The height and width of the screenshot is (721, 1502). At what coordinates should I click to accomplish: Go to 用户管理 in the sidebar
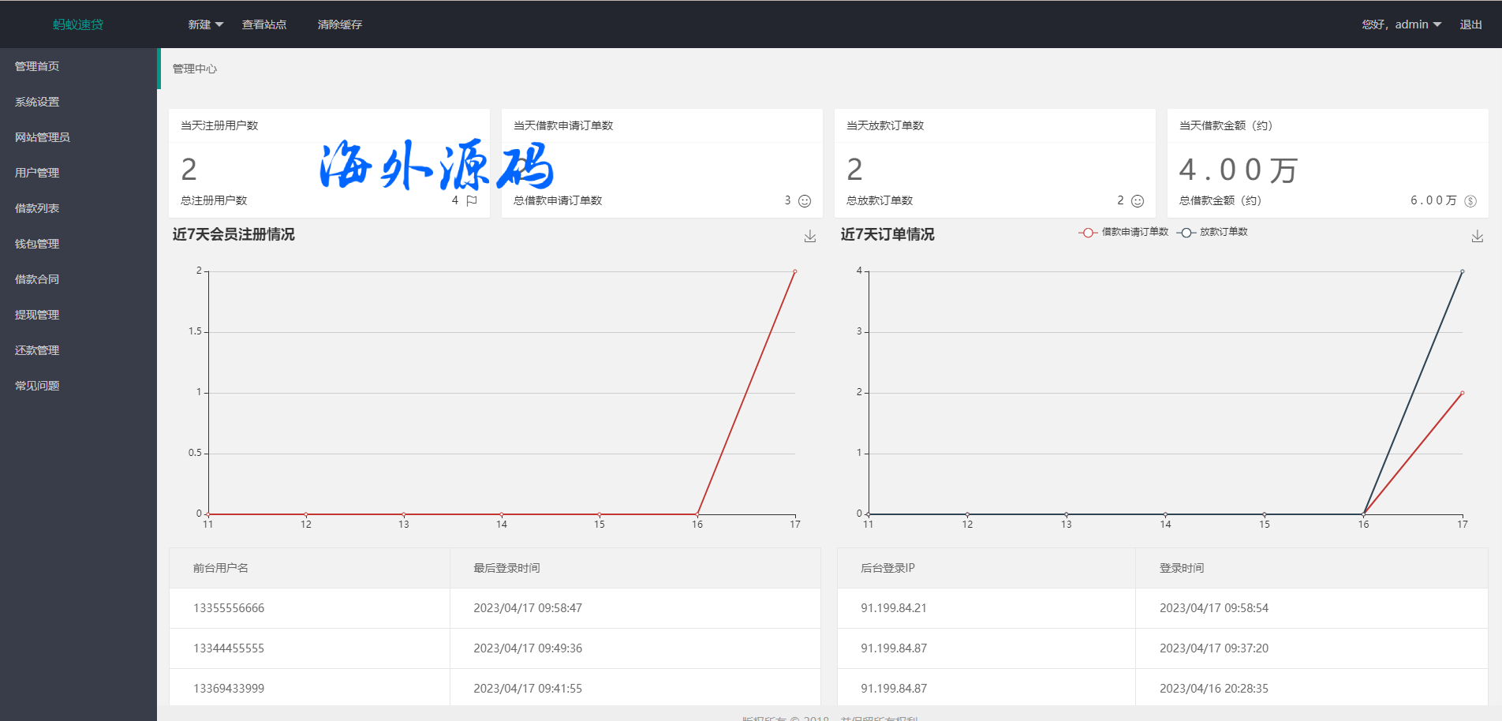(x=37, y=173)
